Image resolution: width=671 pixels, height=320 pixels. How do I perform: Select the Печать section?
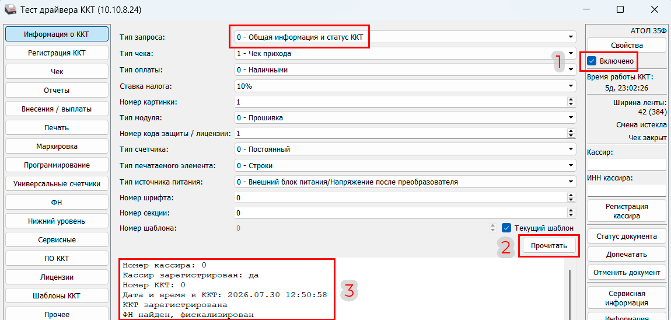click(x=57, y=128)
